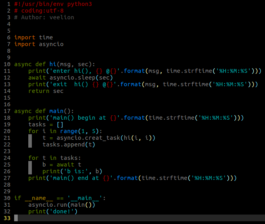Place cursor on 'import time' line

pyautogui.click(x=33, y=37)
